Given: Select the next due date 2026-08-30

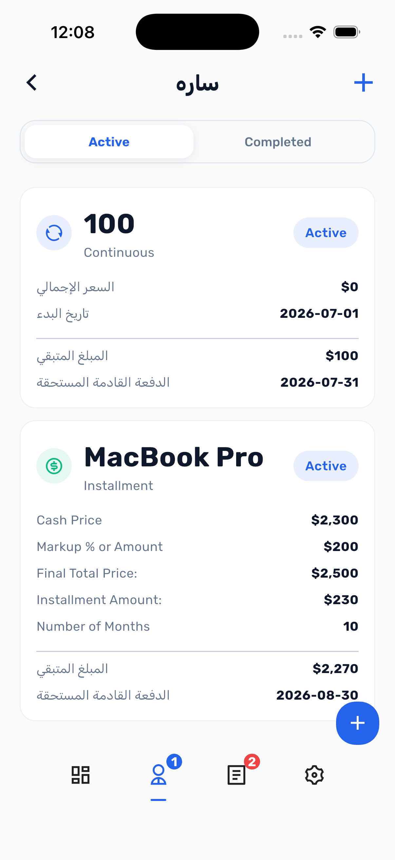Looking at the screenshot, I should point(317,695).
